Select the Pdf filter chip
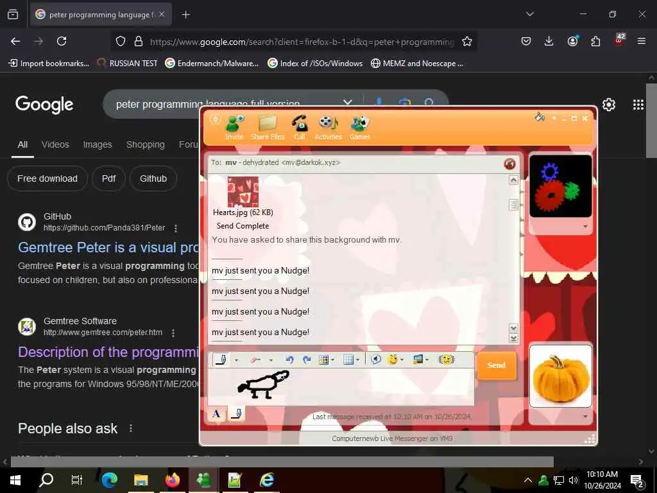Image resolution: width=657 pixels, height=493 pixels. tap(108, 178)
